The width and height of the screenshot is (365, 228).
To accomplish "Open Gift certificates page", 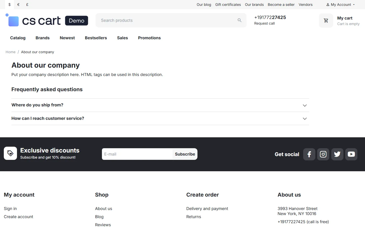I will point(228,5).
